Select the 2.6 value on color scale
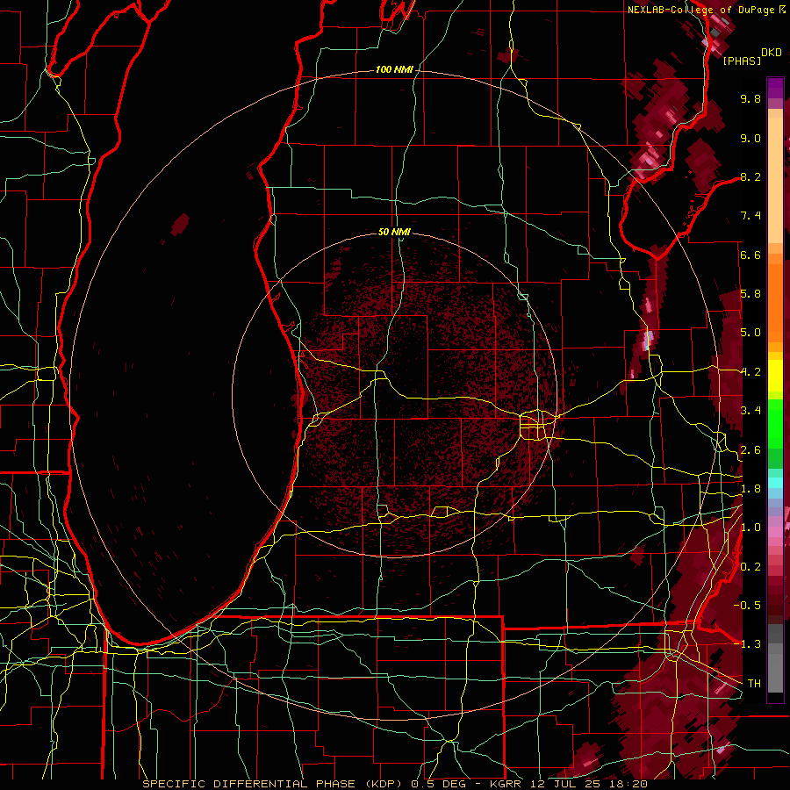Image resolution: width=790 pixels, height=790 pixels. tap(750, 450)
